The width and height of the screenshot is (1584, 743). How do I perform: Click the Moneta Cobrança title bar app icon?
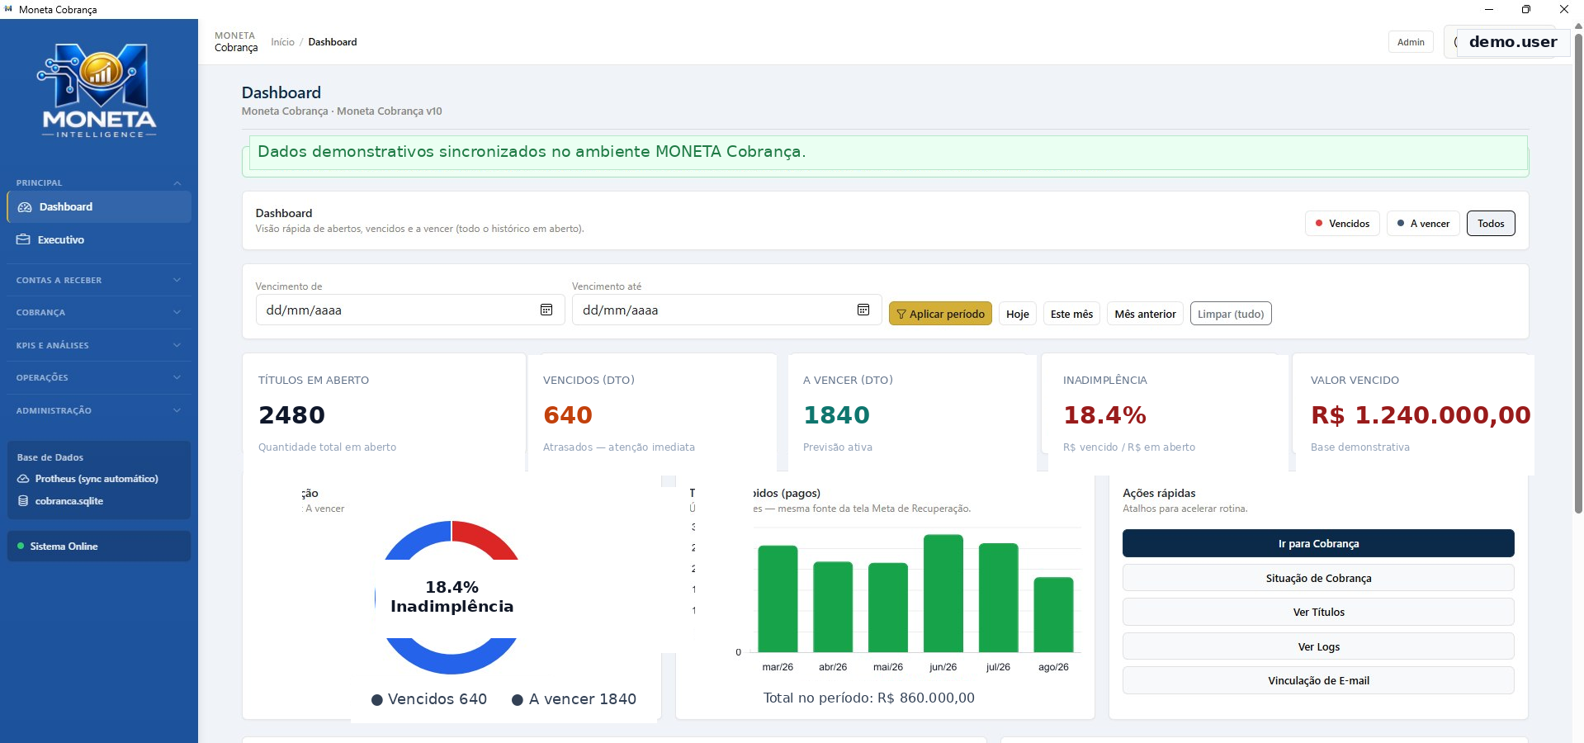tap(8, 9)
